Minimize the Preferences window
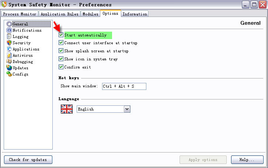The width and height of the screenshot is (268, 168). (246, 5)
